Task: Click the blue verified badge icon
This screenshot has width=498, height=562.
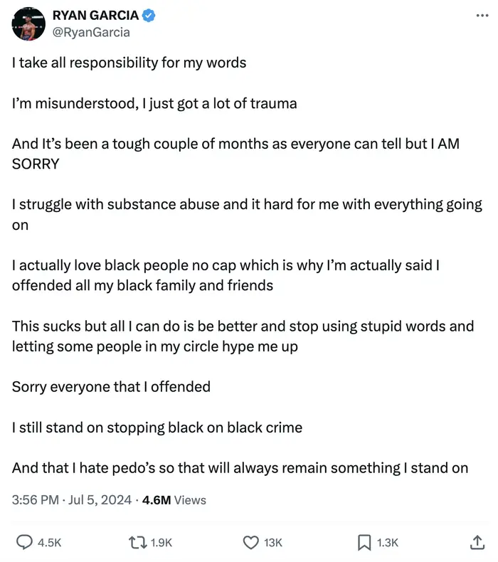Action: click(x=149, y=16)
